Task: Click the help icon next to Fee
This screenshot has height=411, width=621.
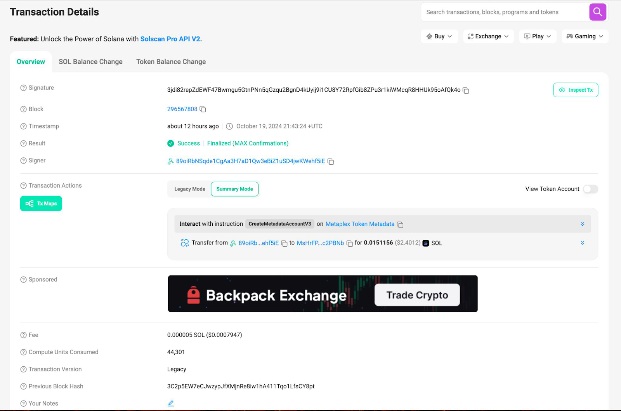Action: pos(23,334)
